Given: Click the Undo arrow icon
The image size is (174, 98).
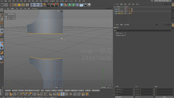Looking at the screenshot, I should point(2,5).
